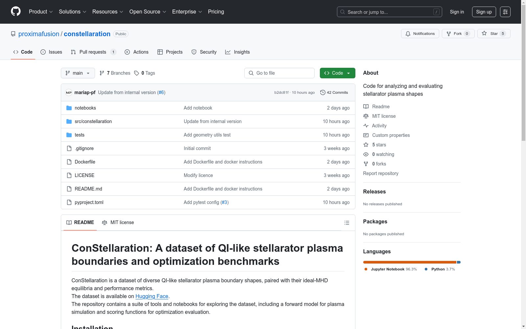The height and width of the screenshot is (329, 526).
Task: Expand the Enterprise menu
Action: 187,12
